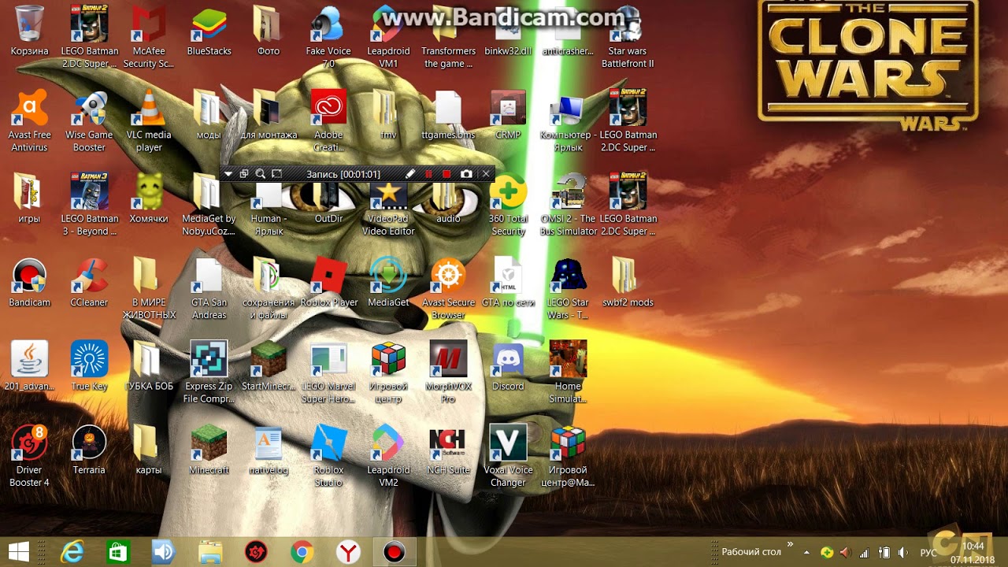This screenshot has height=567, width=1008.
Task: Launch Google Chrome from the taskbar
Action: (302, 552)
